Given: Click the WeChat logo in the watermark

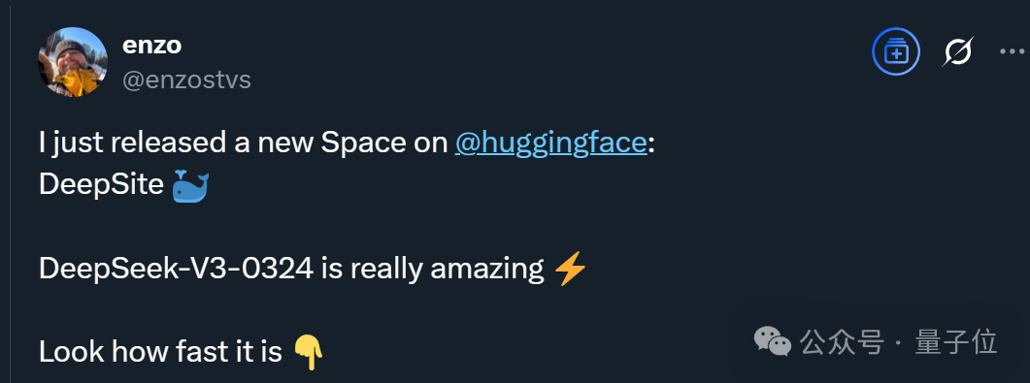Looking at the screenshot, I should [x=772, y=341].
